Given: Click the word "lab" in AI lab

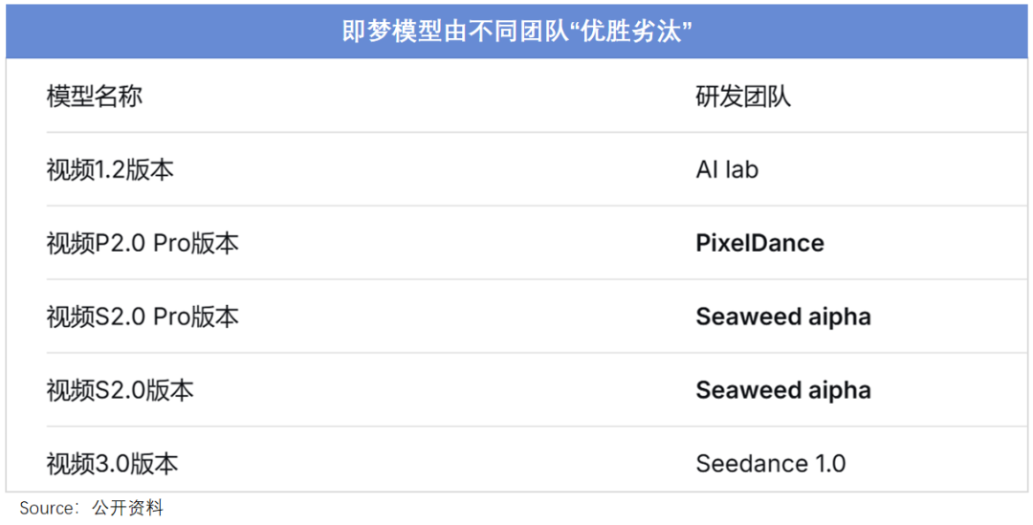Looking at the screenshot, I should click(741, 170).
